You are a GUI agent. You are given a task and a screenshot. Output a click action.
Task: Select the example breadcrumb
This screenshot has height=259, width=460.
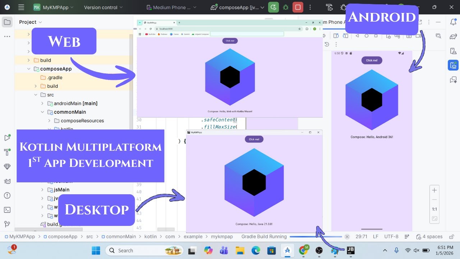[x=193, y=237]
